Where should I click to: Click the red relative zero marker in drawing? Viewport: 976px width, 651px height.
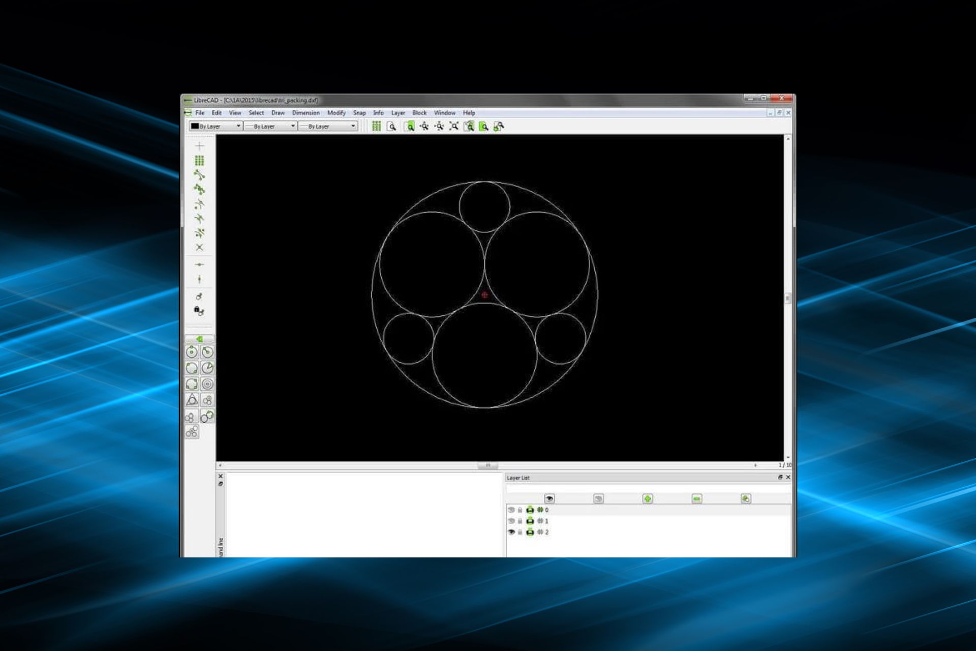(484, 294)
